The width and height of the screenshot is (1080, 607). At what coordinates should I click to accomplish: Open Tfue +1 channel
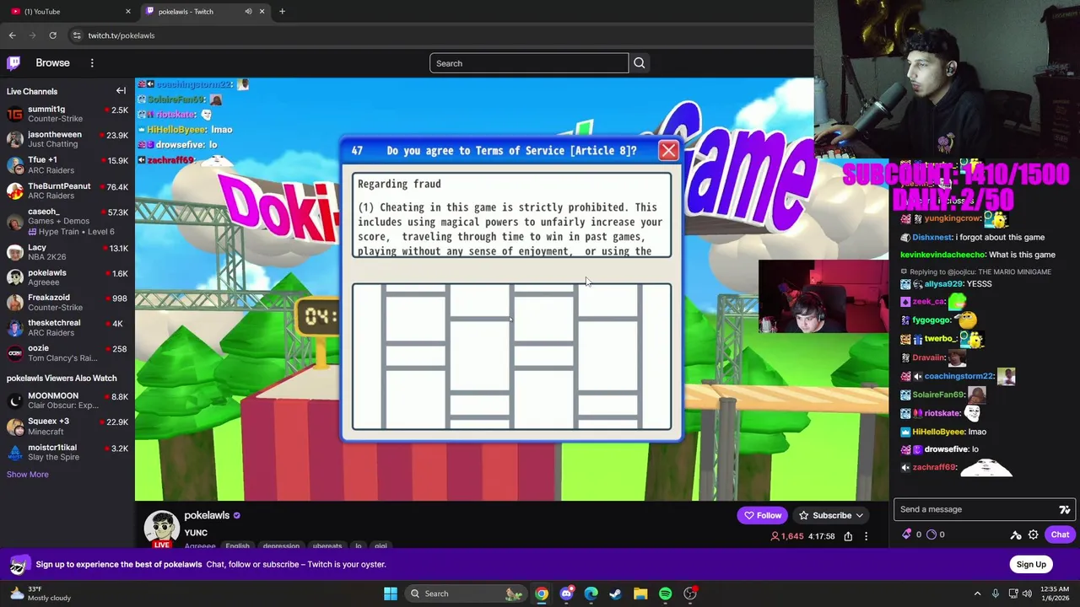coord(67,164)
